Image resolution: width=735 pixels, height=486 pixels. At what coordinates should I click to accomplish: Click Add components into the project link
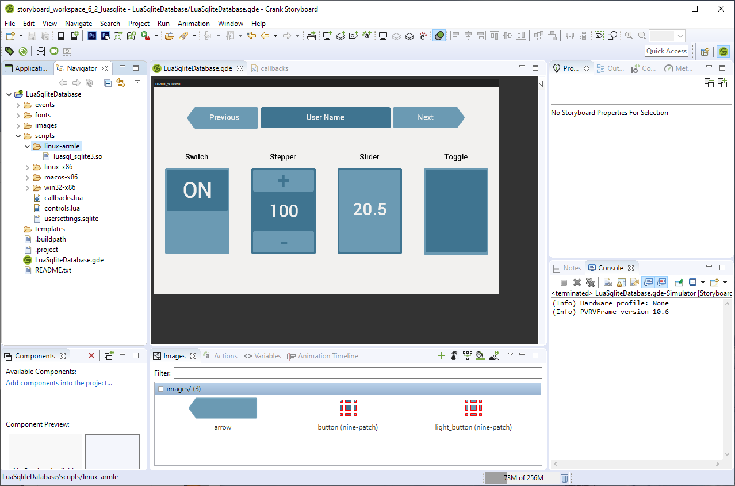coord(59,383)
